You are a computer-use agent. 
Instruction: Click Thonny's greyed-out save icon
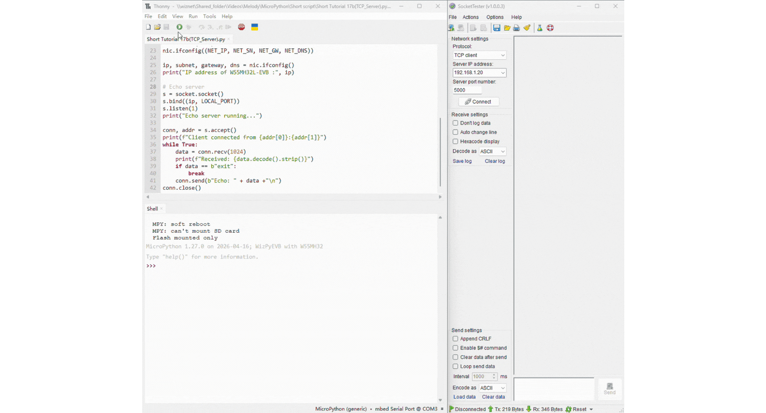coord(166,27)
